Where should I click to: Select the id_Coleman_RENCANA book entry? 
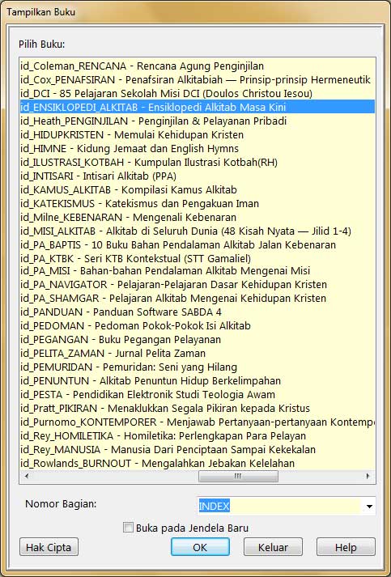[x=198, y=66]
